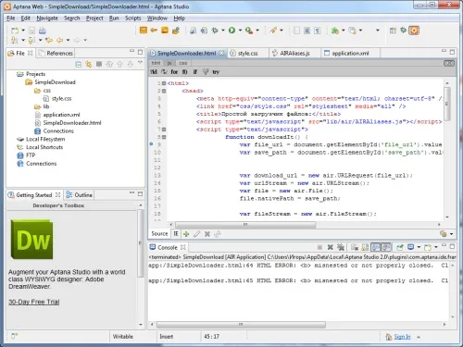
Task: Click the for snippet in editor toolbar
Action: coord(174,72)
